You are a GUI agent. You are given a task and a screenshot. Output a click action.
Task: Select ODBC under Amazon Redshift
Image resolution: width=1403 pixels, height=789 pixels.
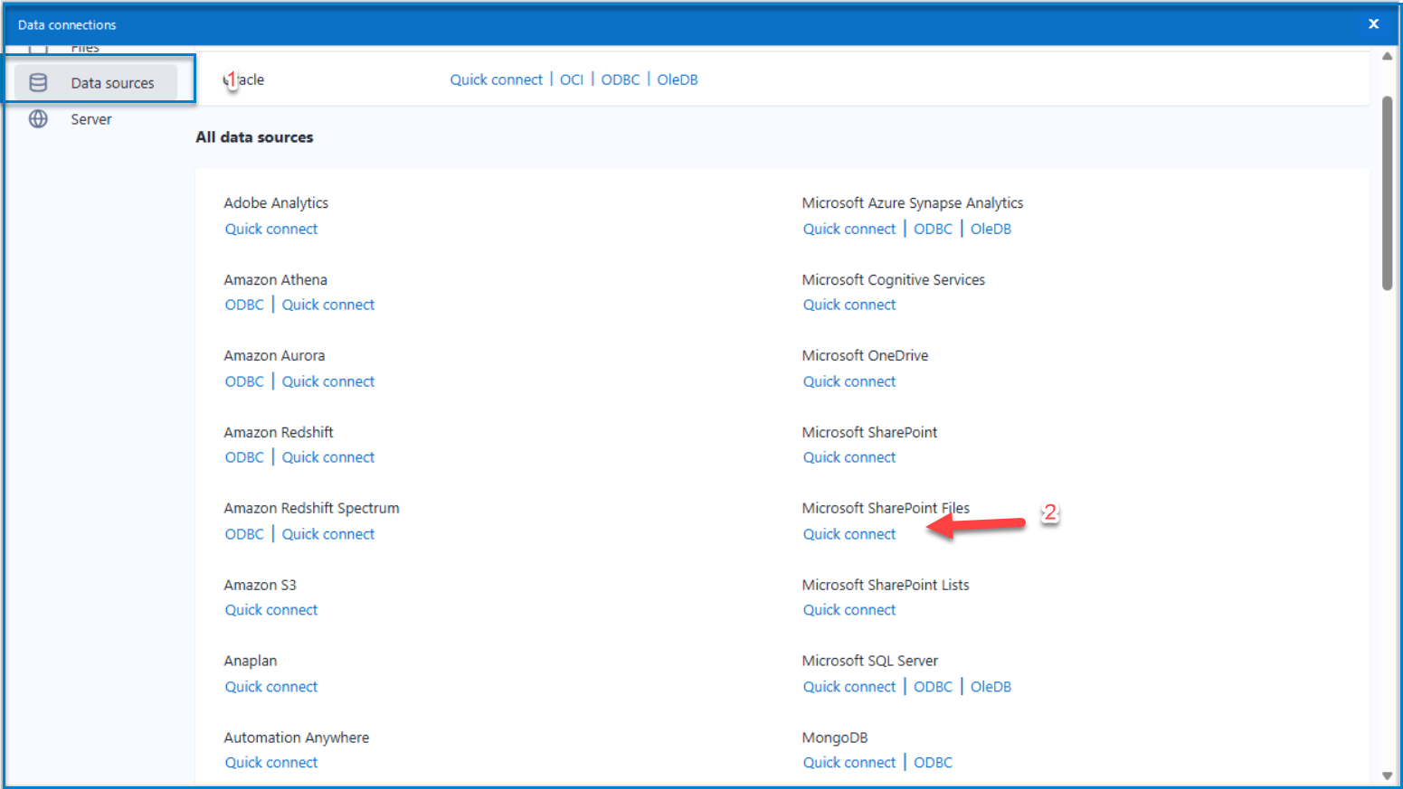point(244,457)
